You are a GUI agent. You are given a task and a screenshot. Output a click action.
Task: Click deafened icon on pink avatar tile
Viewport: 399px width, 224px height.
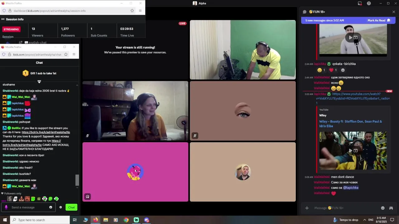[x=87, y=197]
